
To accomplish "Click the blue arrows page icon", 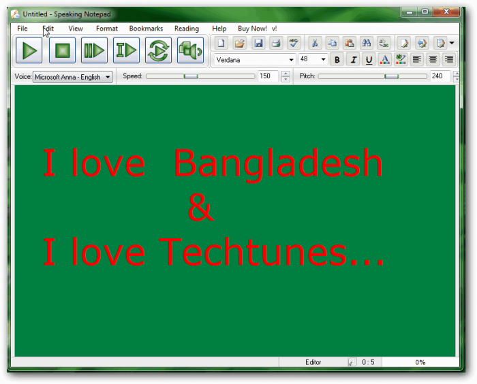I will pyautogui.click(x=422, y=43).
